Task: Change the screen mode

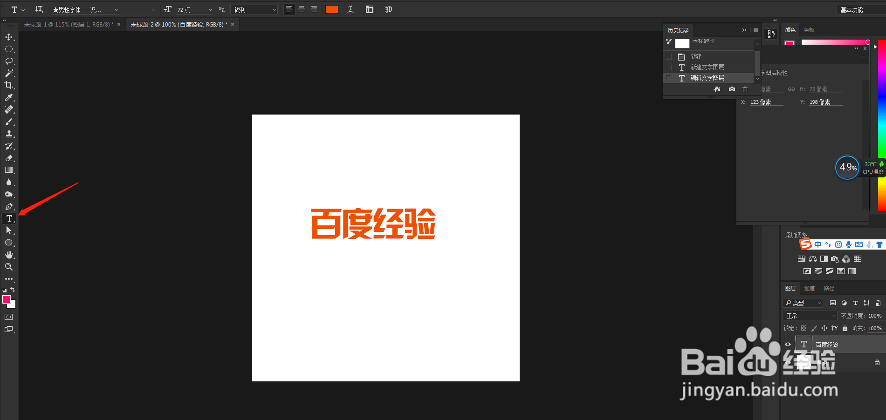Action: (9, 329)
